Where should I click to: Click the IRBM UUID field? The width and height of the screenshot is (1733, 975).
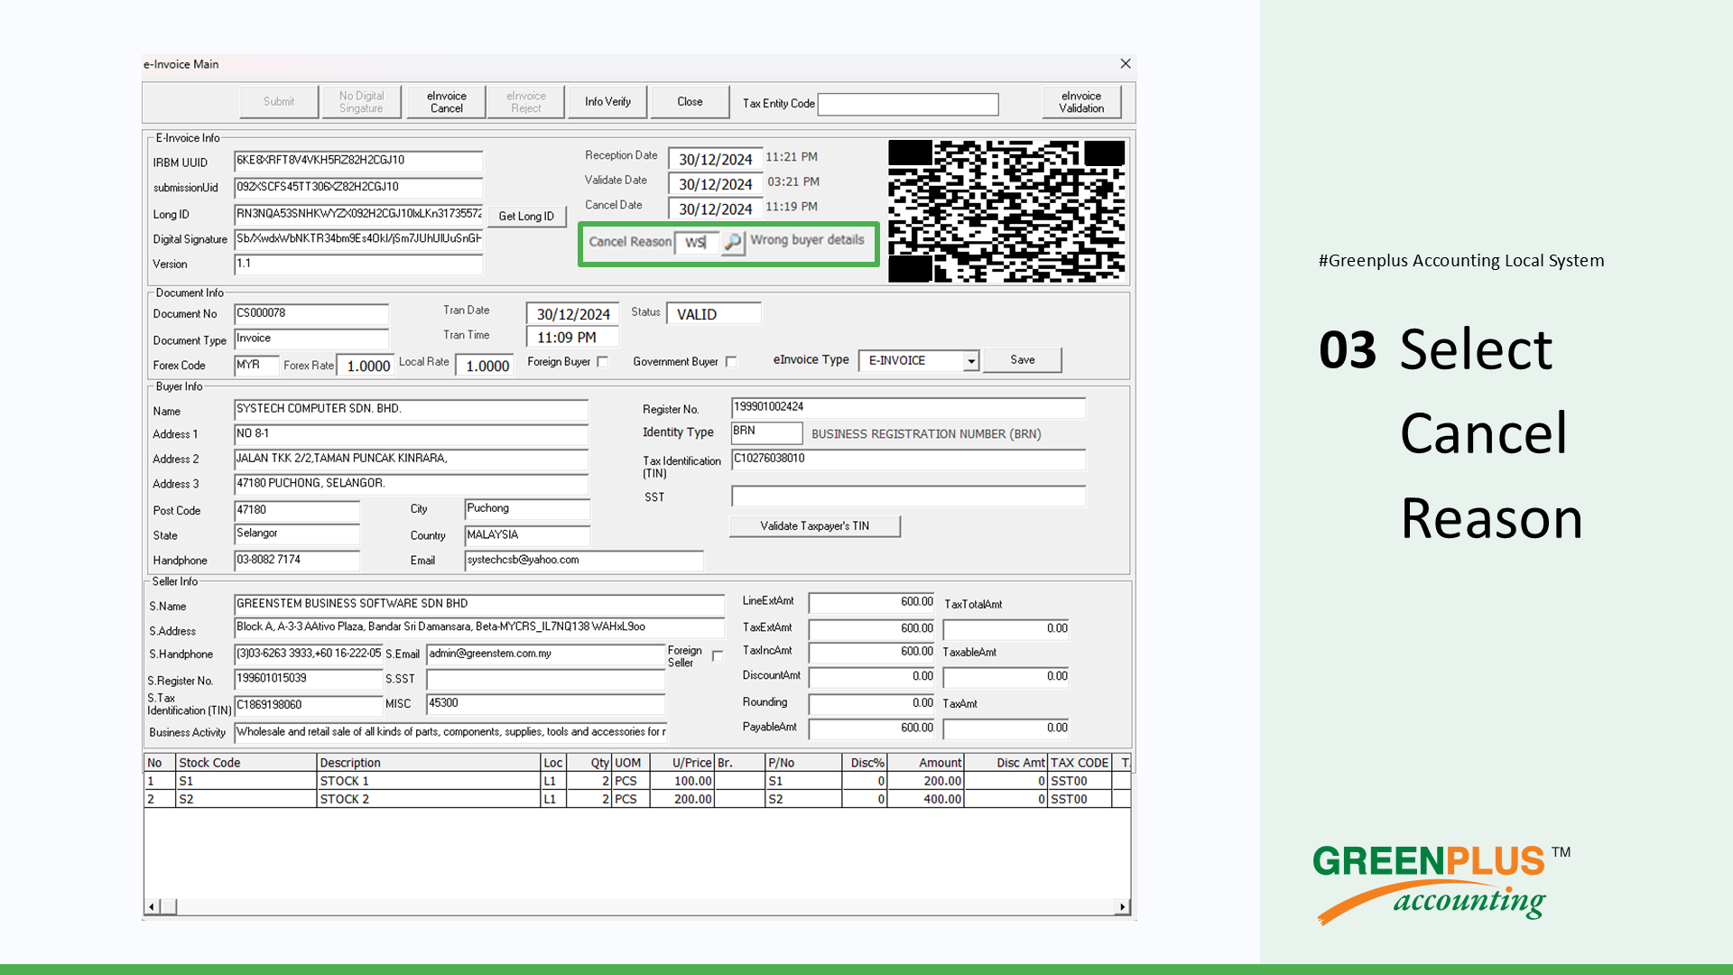click(358, 161)
